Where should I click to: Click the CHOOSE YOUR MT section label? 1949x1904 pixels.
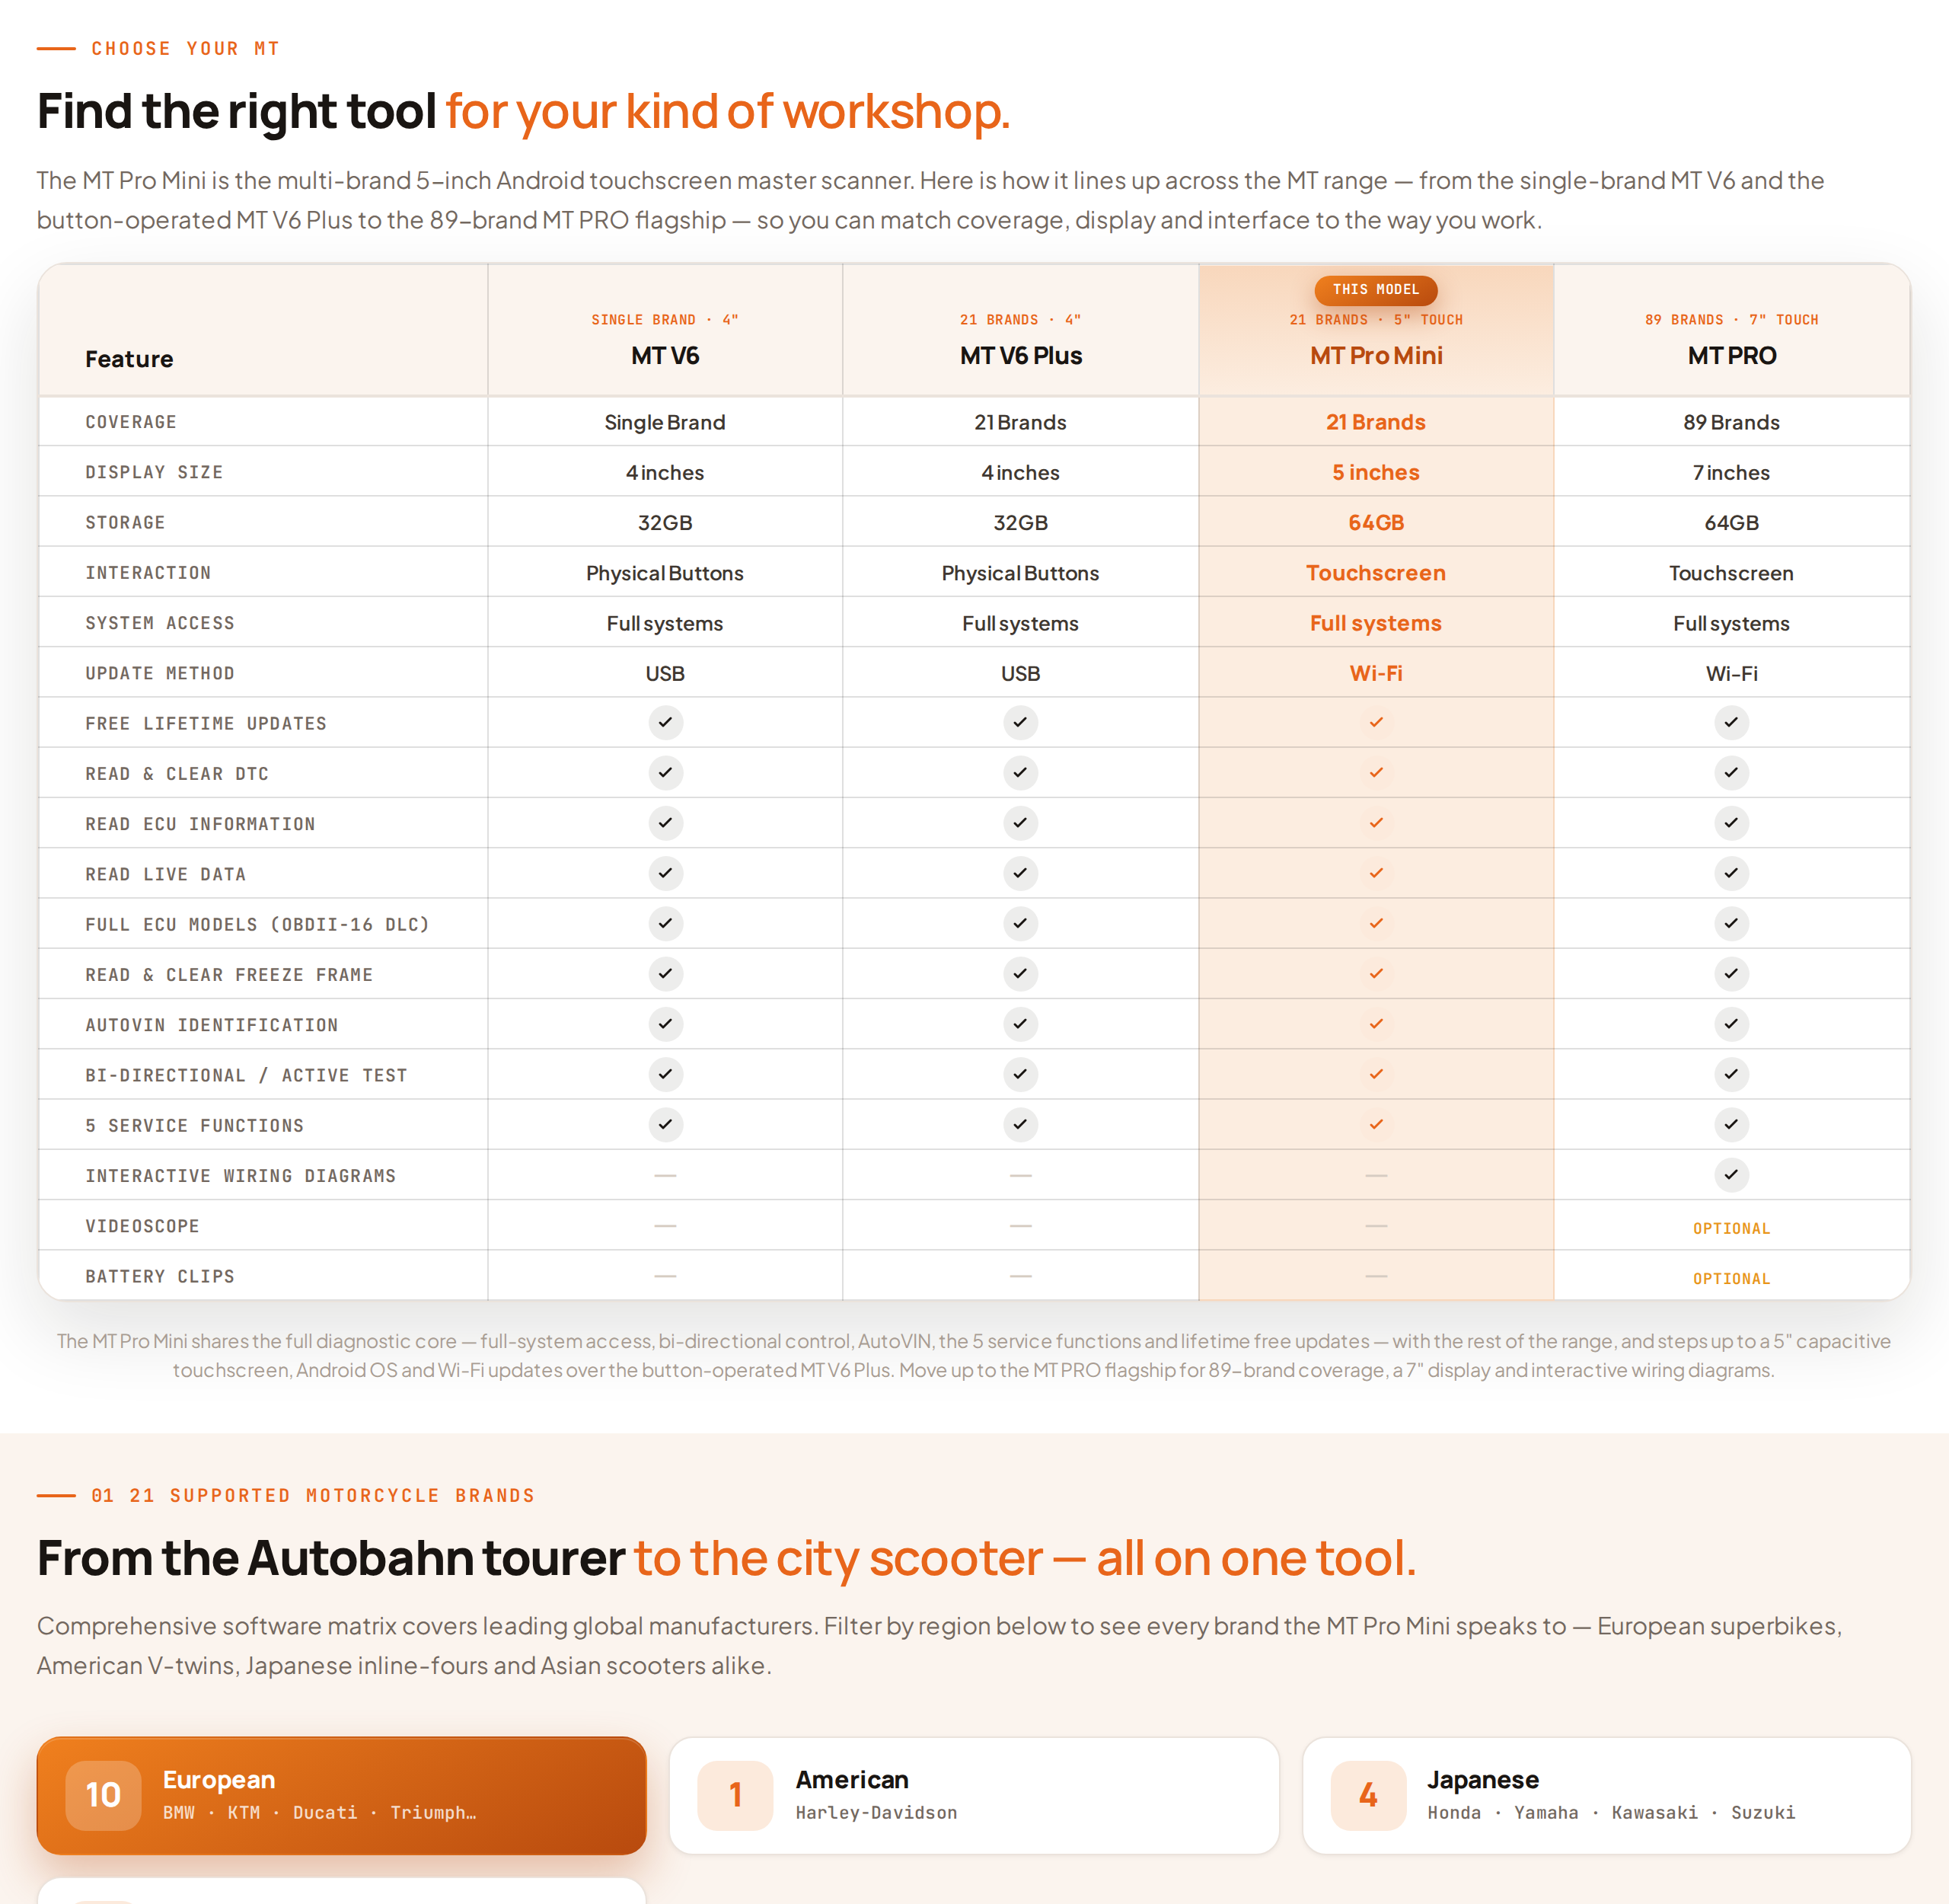click(185, 48)
